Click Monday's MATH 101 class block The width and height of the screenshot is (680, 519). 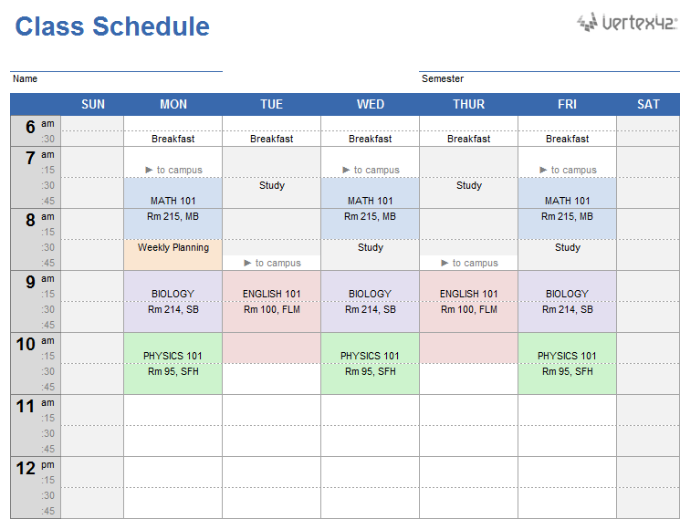pyautogui.click(x=173, y=208)
